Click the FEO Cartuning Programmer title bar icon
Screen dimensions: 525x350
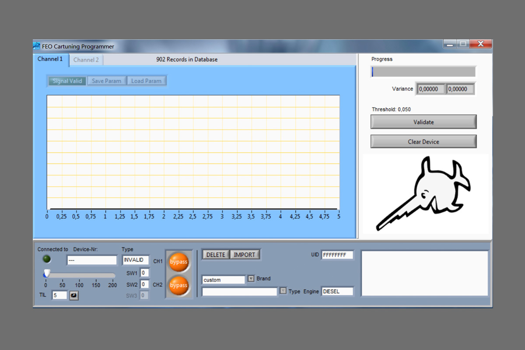(x=37, y=45)
